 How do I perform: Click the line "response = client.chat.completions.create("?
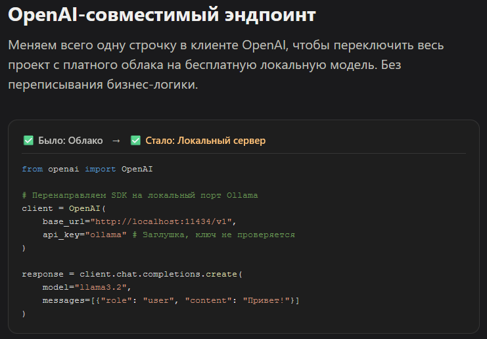pos(132,275)
